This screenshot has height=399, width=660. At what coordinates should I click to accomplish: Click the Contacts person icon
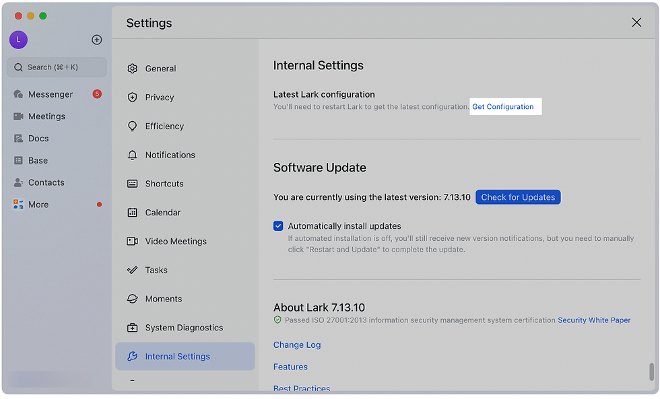18,182
